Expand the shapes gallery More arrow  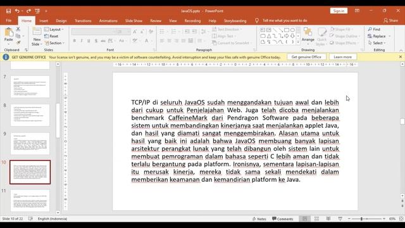point(298,42)
